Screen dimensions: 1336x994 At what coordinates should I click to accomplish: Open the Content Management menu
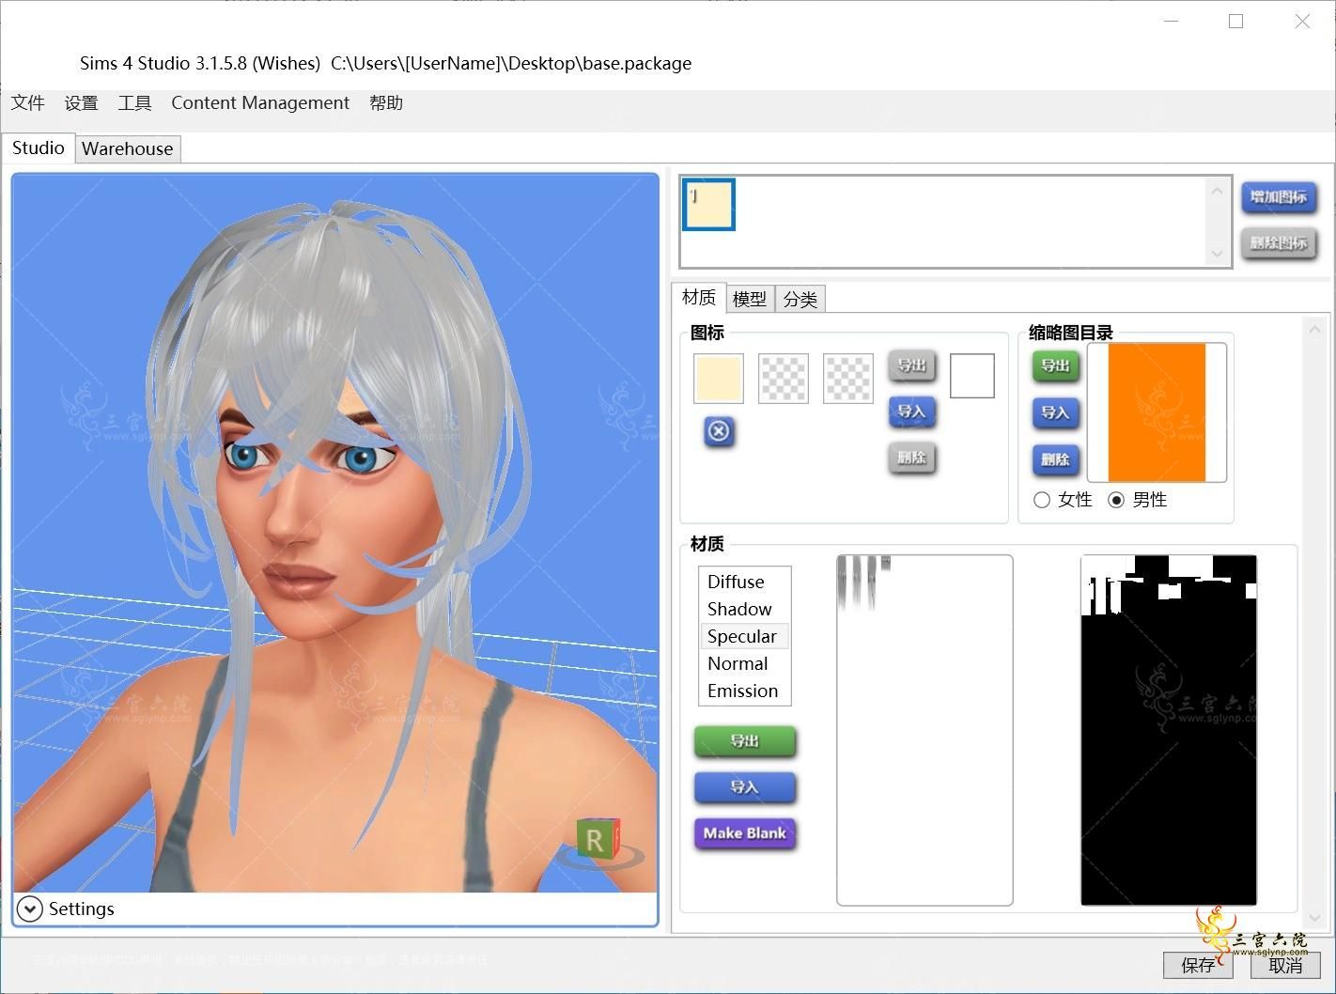260,103
